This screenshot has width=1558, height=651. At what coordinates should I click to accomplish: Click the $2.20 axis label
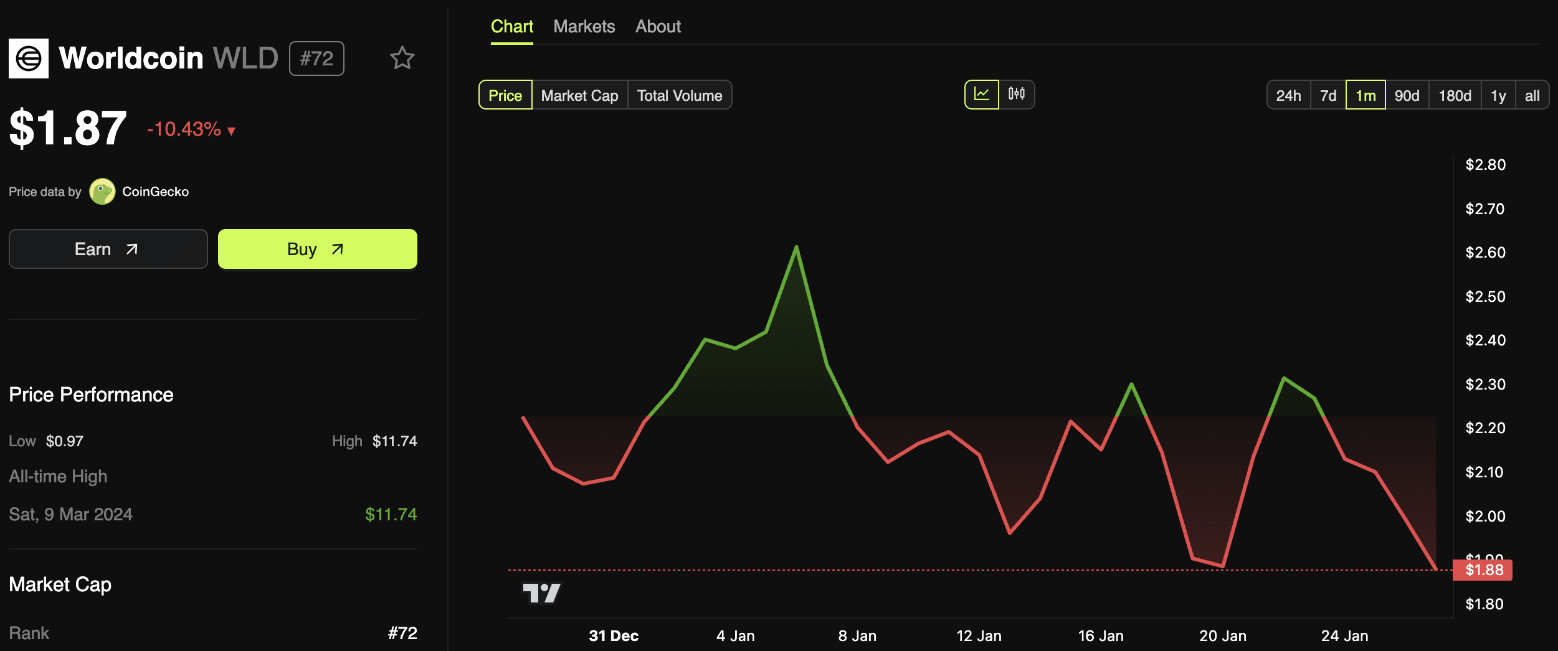pyautogui.click(x=1485, y=428)
